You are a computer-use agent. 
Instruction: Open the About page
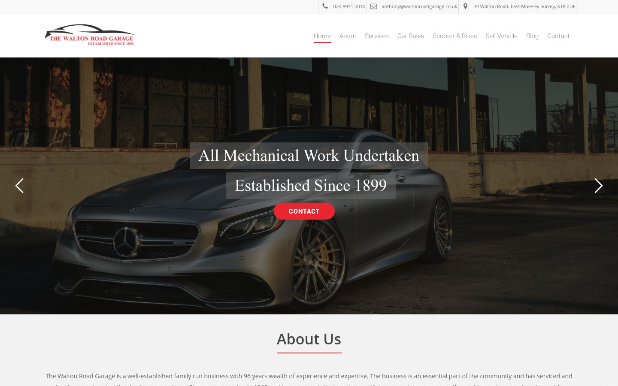point(348,36)
